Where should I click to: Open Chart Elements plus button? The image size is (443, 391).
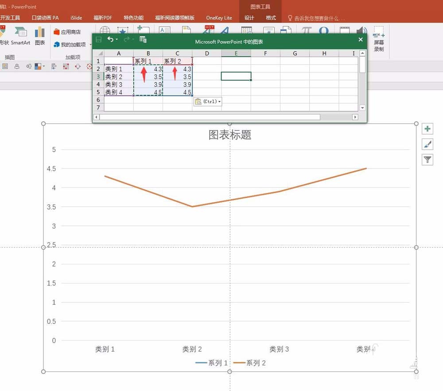coord(427,129)
